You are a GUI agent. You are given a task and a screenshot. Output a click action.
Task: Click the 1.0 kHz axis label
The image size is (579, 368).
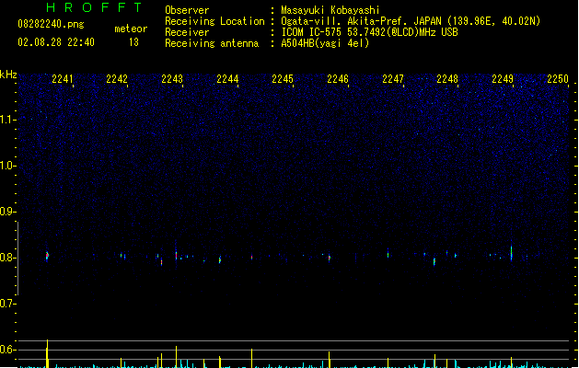[7, 166]
